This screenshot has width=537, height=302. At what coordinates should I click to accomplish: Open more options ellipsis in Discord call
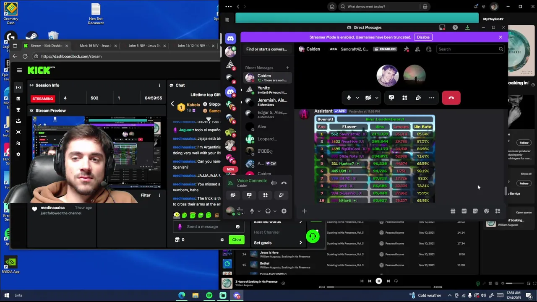tap(432, 98)
